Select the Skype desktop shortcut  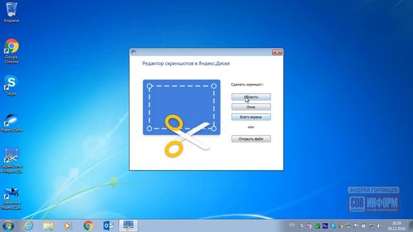(x=12, y=86)
